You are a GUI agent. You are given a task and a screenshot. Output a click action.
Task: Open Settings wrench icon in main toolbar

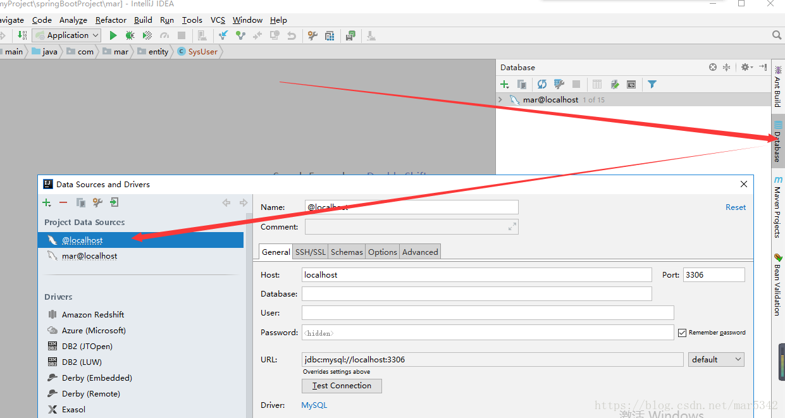(312, 35)
